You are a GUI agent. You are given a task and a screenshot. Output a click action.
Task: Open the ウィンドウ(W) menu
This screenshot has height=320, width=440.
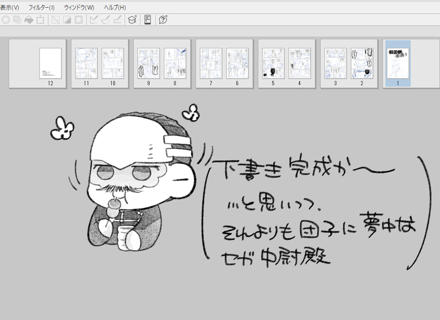pos(79,8)
